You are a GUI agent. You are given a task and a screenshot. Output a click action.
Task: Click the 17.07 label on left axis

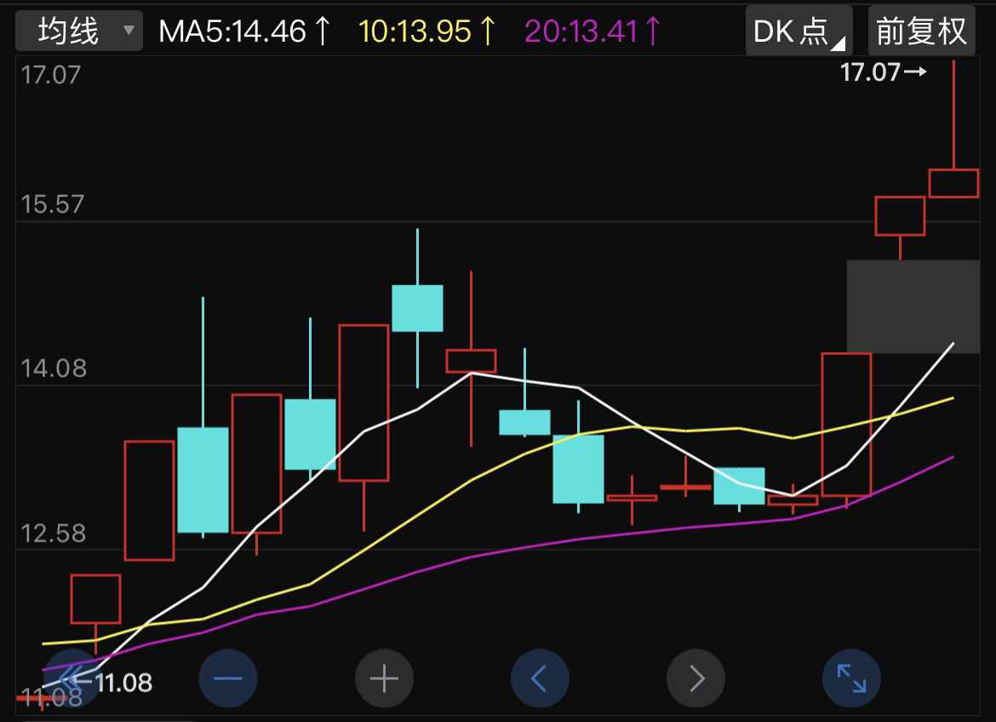(51, 74)
